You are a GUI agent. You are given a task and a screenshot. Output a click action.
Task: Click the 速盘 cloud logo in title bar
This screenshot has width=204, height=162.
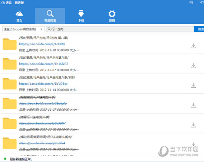click(x=3, y=3)
